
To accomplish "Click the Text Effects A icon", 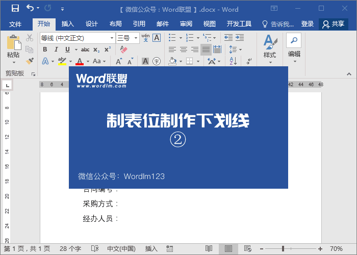I will [x=45, y=61].
